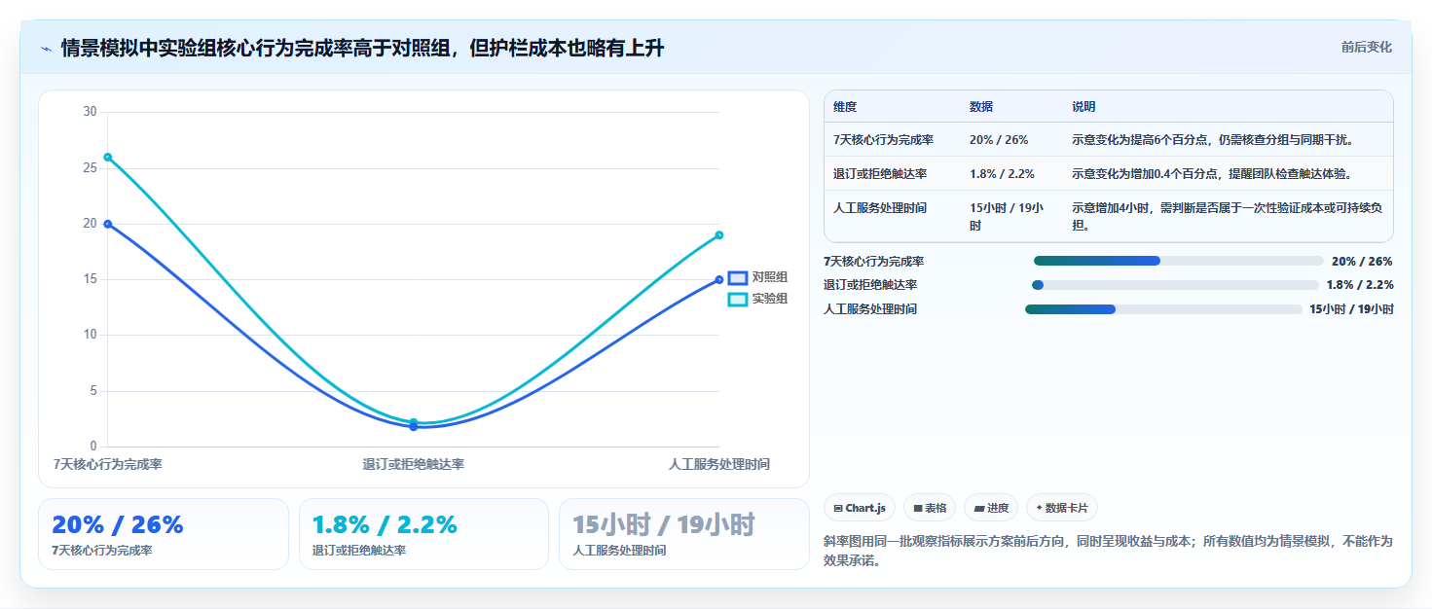Open the 15小时 / 19小时 data card
Image resolution: width=1432 pixels, height=609 pixels.
684,534
